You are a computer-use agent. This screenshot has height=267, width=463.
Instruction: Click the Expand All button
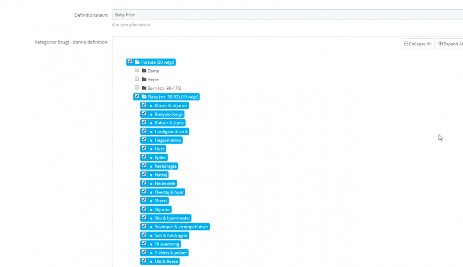450,44
